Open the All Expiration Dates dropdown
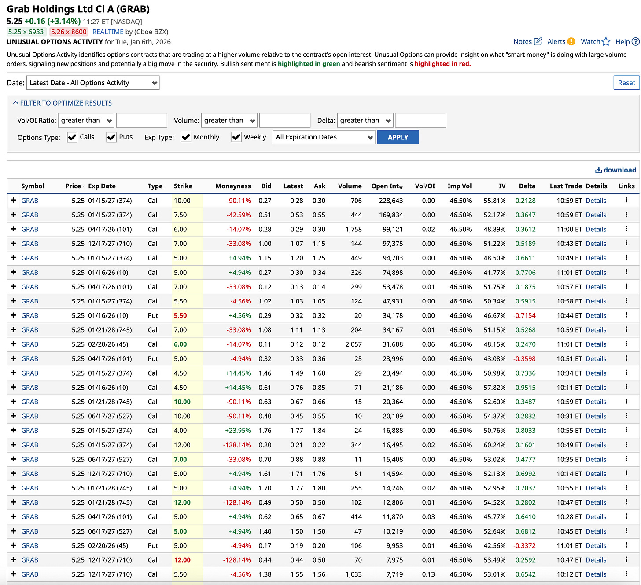The width and height of the screenshot is (641, 585). pyautogui.click(x=324, y=137)
